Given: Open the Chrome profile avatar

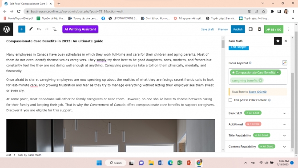Looking at the screenshot, I should click(286, 12).
